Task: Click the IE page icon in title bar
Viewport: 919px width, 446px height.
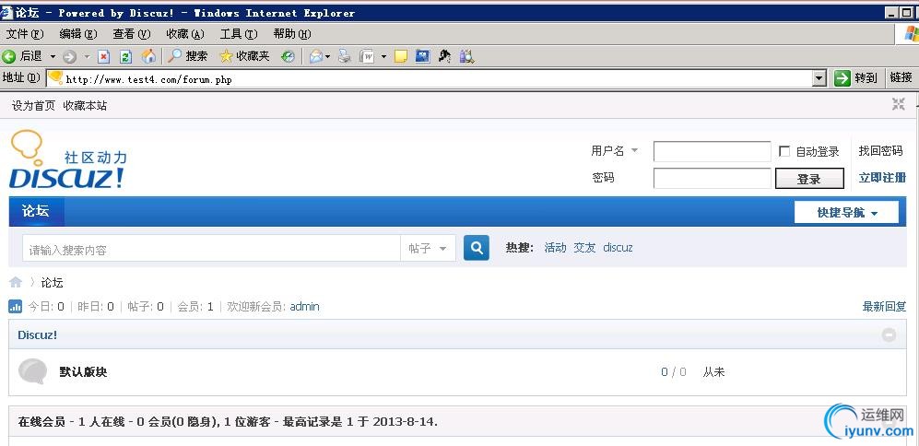Action: 6,12
